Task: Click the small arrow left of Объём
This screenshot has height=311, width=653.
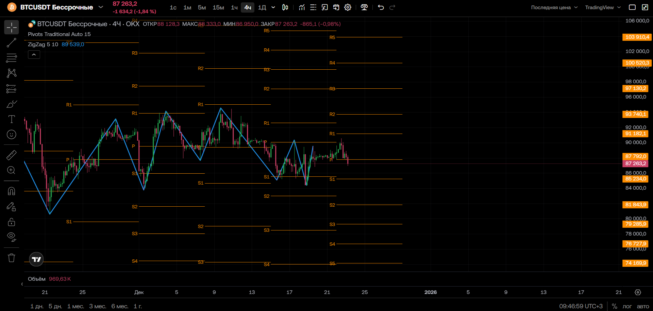Action: coord(22,284)
